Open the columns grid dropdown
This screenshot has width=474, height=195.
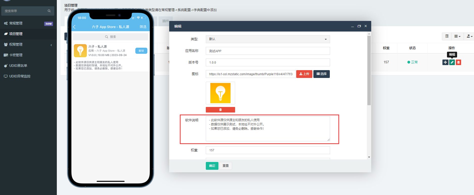click(457, 36)
